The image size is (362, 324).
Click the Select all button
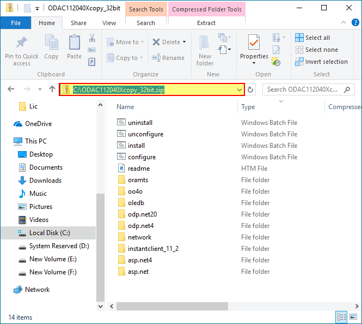click(x=312, y=38)
